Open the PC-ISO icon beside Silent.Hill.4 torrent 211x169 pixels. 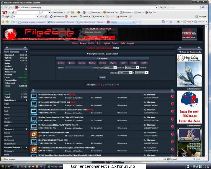[x=34, y=134]
